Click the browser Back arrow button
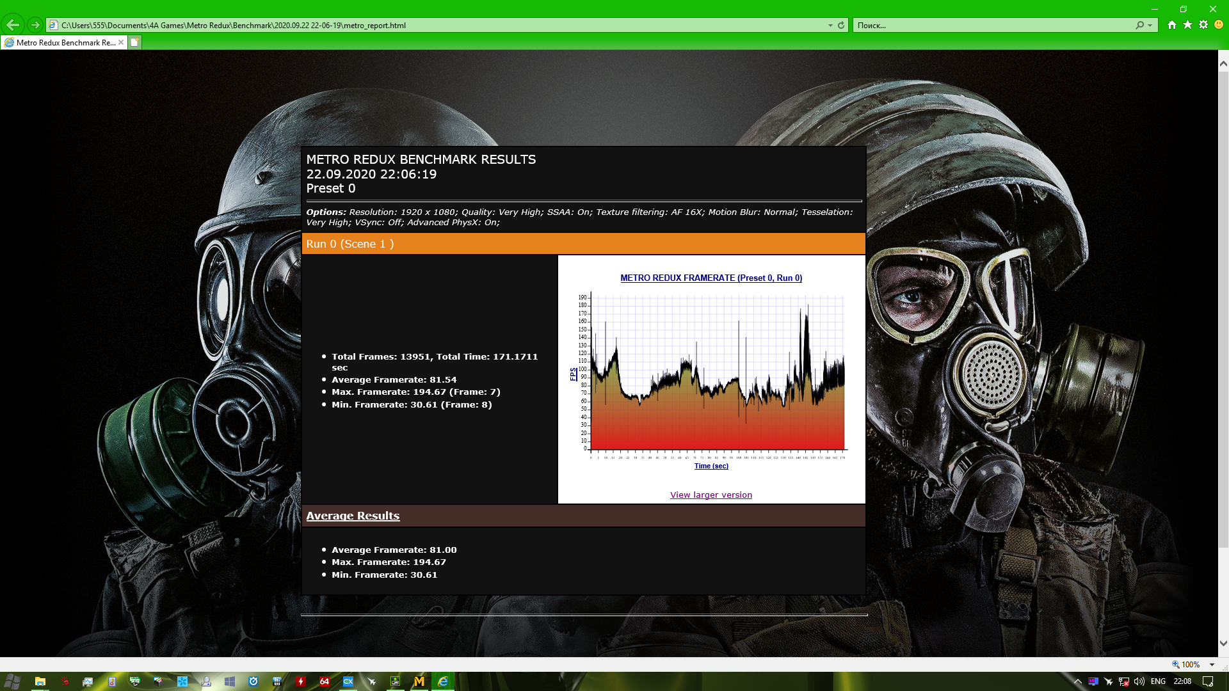 pos(13,25)
